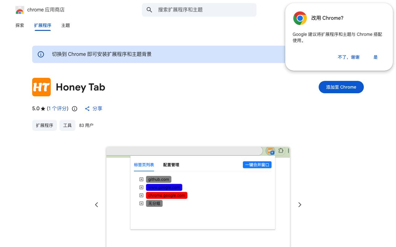Select the 配置管理 tab in screenshot
This screenshot has width=396, height=247.
(x=171, y=165)
